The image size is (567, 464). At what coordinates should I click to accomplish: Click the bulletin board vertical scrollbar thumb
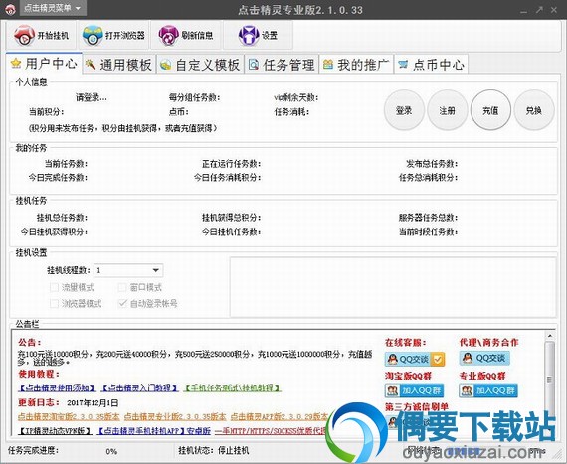[x=550, y=379]
